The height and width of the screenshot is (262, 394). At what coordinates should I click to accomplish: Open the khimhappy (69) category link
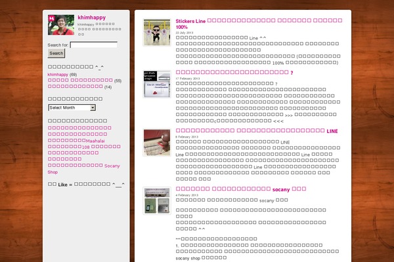(58, 75)
